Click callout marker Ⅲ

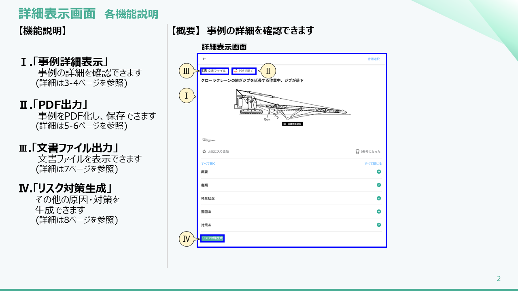(187, 71)
